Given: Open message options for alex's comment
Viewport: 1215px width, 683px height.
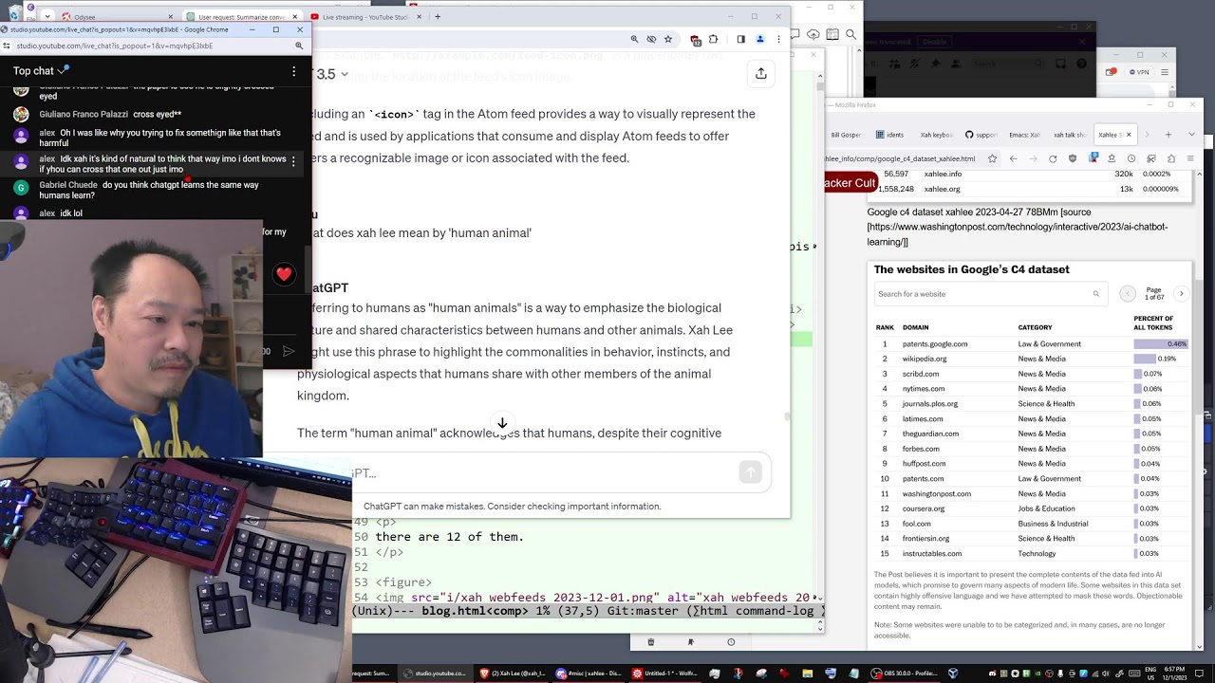Looking at the screenshot, I should tap(293, 162).
